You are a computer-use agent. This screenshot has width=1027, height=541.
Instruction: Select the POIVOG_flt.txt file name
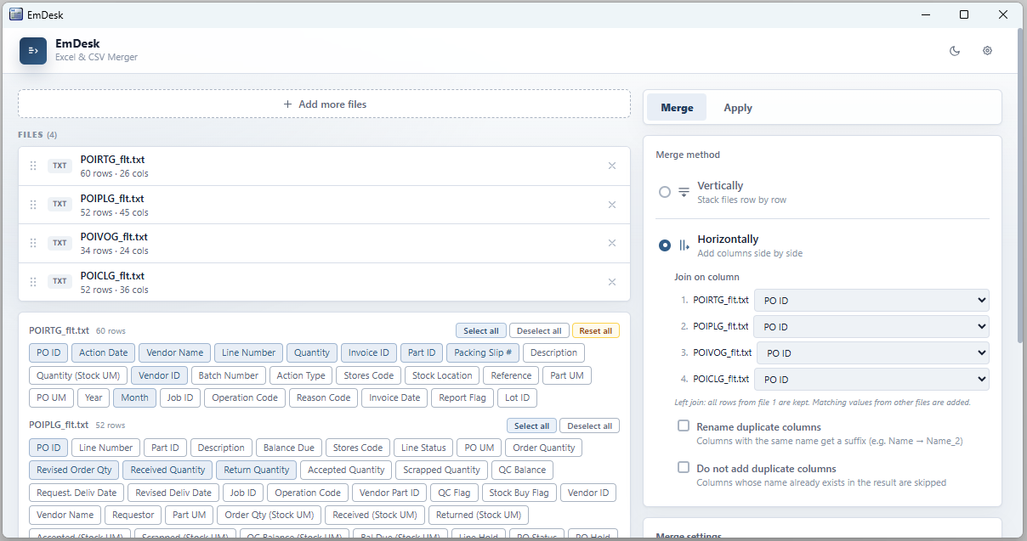coord(114,237)
